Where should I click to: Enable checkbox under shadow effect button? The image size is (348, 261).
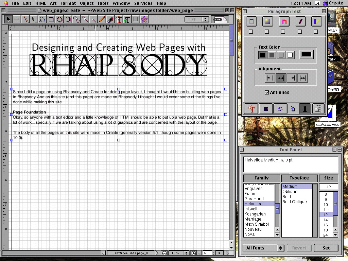click(316, 32)
